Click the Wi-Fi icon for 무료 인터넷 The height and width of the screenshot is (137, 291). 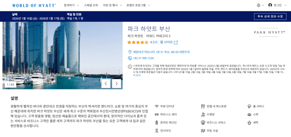click(157, 106)
